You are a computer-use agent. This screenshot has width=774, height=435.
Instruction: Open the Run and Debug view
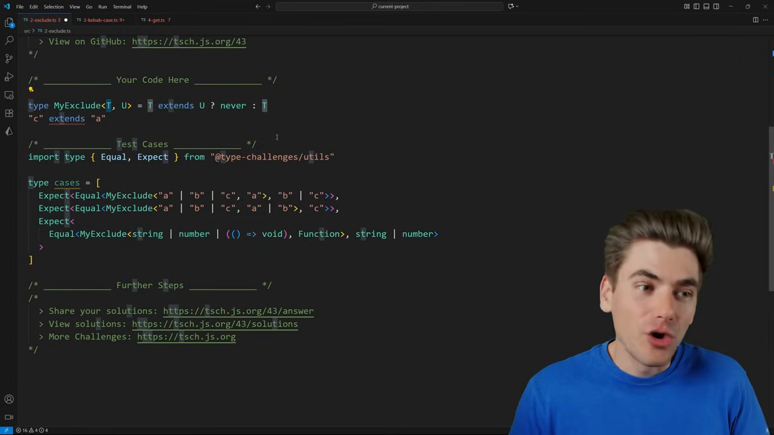pyautogui.click(x=9, y=77)
